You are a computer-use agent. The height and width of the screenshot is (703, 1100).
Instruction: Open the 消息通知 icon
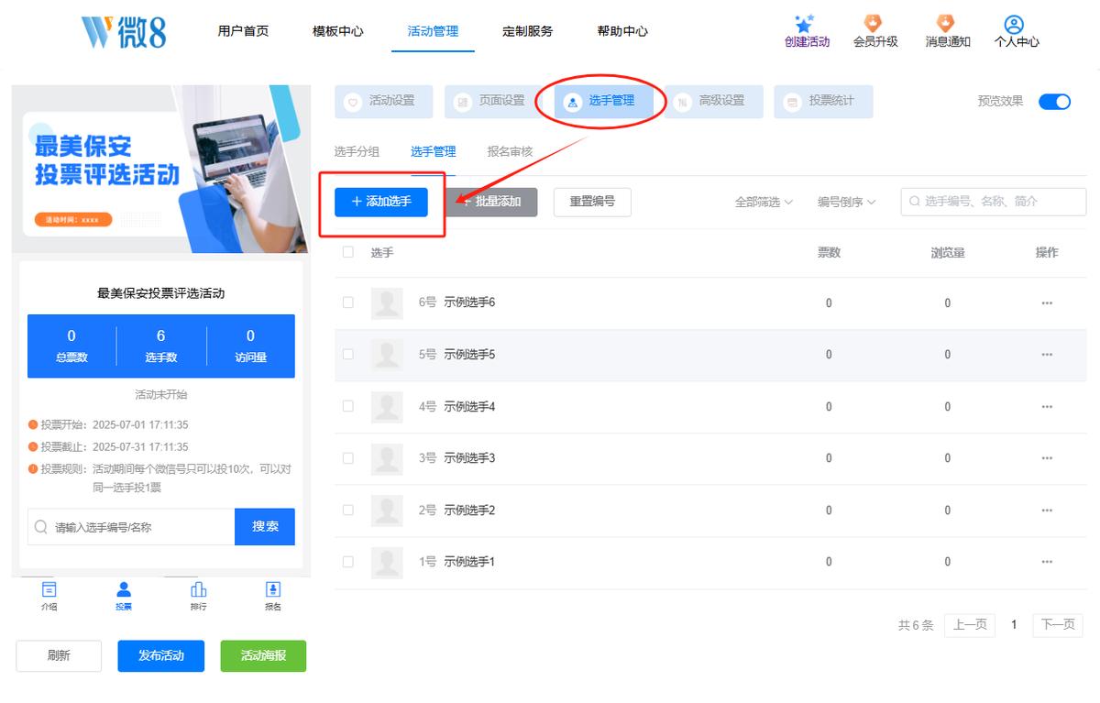point(947,24)
